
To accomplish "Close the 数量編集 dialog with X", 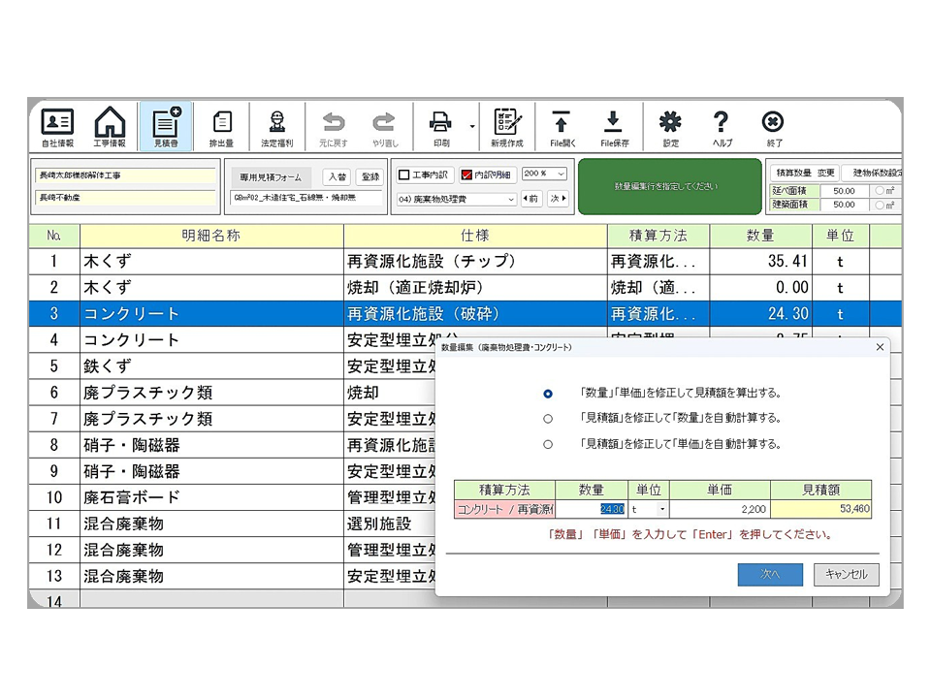I will click(x=880, y=347).
